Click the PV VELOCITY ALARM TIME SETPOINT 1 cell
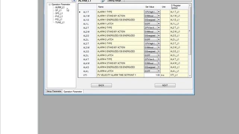239x134 pixels. pos(120,75)
